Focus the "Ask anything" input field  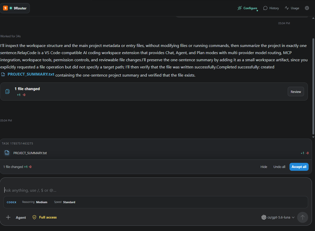(x=156, y=190)
